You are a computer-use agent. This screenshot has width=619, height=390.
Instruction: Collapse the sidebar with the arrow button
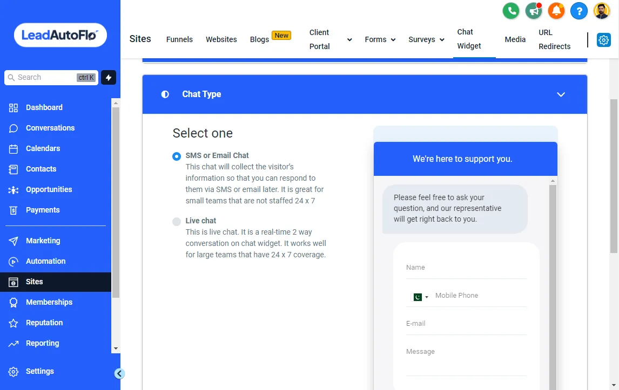(x=119, y=373)
